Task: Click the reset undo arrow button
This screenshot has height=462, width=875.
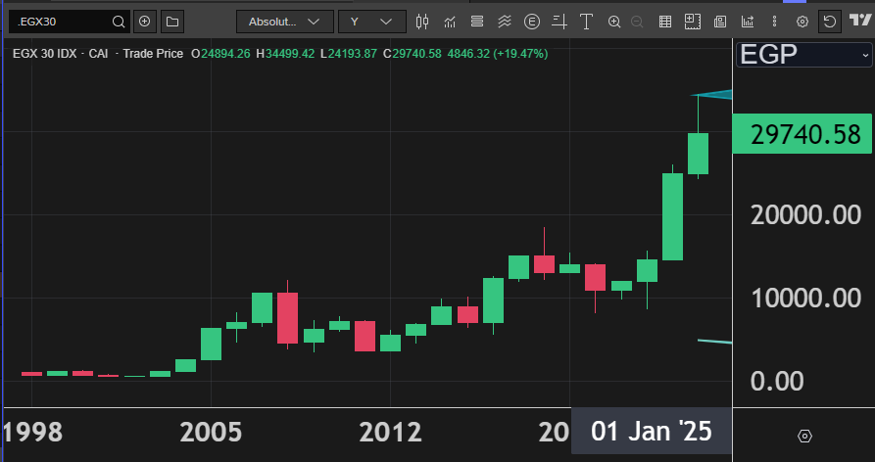Action: coord(829,22)
